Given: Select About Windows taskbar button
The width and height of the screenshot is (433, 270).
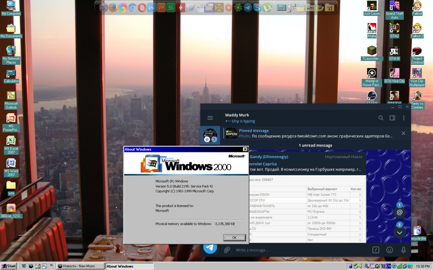Looking at the screenshot, I should tap(129, 266).
